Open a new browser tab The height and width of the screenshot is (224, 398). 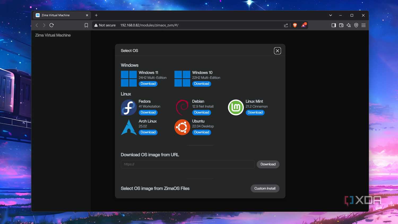pos(96,15)
